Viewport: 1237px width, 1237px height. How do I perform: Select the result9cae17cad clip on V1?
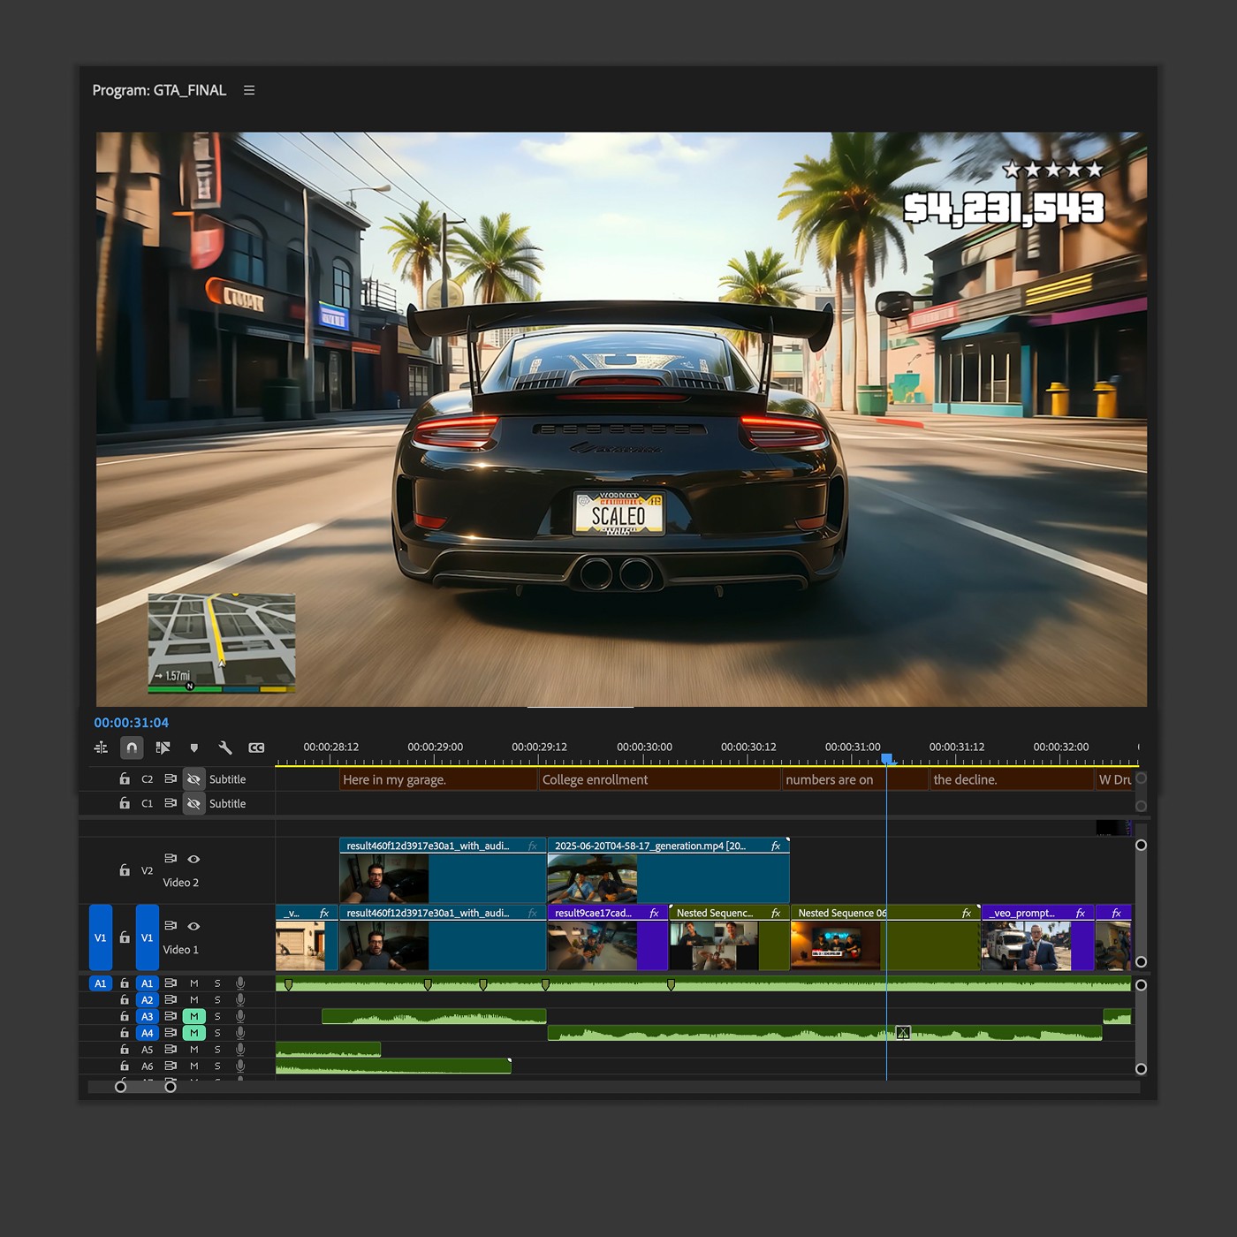tap(608, 938)
